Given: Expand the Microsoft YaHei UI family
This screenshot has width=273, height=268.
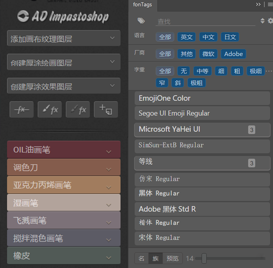Looking at the screenshot, I should click(x=202, y=129).
